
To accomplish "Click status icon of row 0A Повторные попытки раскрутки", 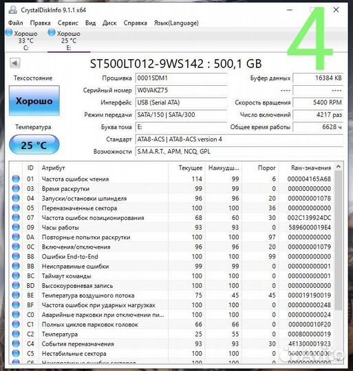I will click(x=16, y=237).
